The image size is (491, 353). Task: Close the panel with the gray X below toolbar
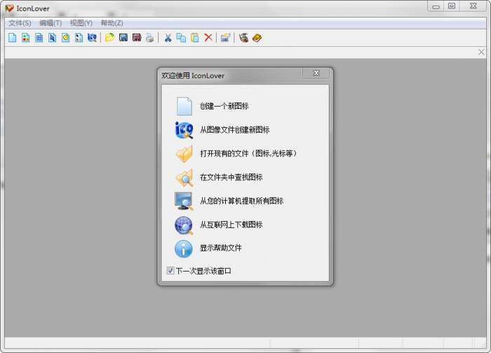point(481,53)
